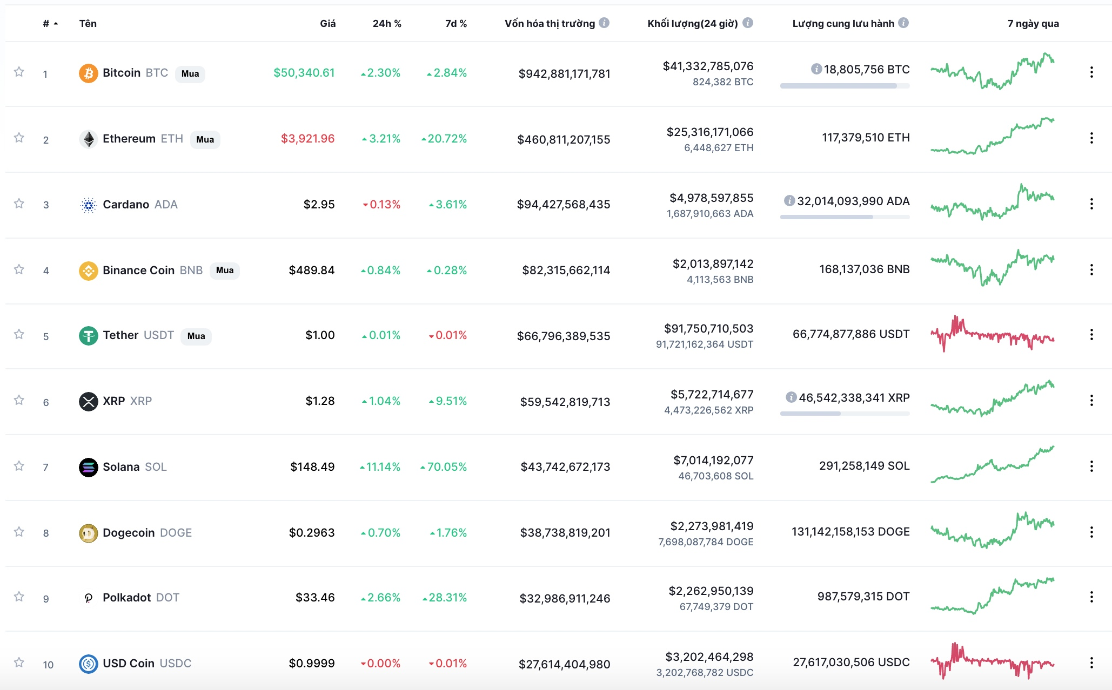Click info icon next to 46,542,338,341 XRP supply
This screenshot has height=690, width=1112.
point(791,397)
